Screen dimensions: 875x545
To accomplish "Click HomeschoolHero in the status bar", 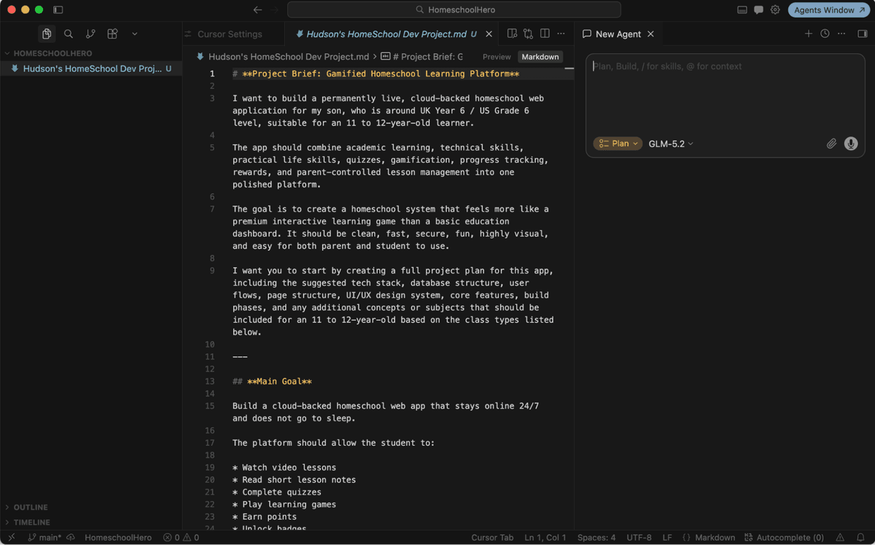I will [x=118, y=538].
